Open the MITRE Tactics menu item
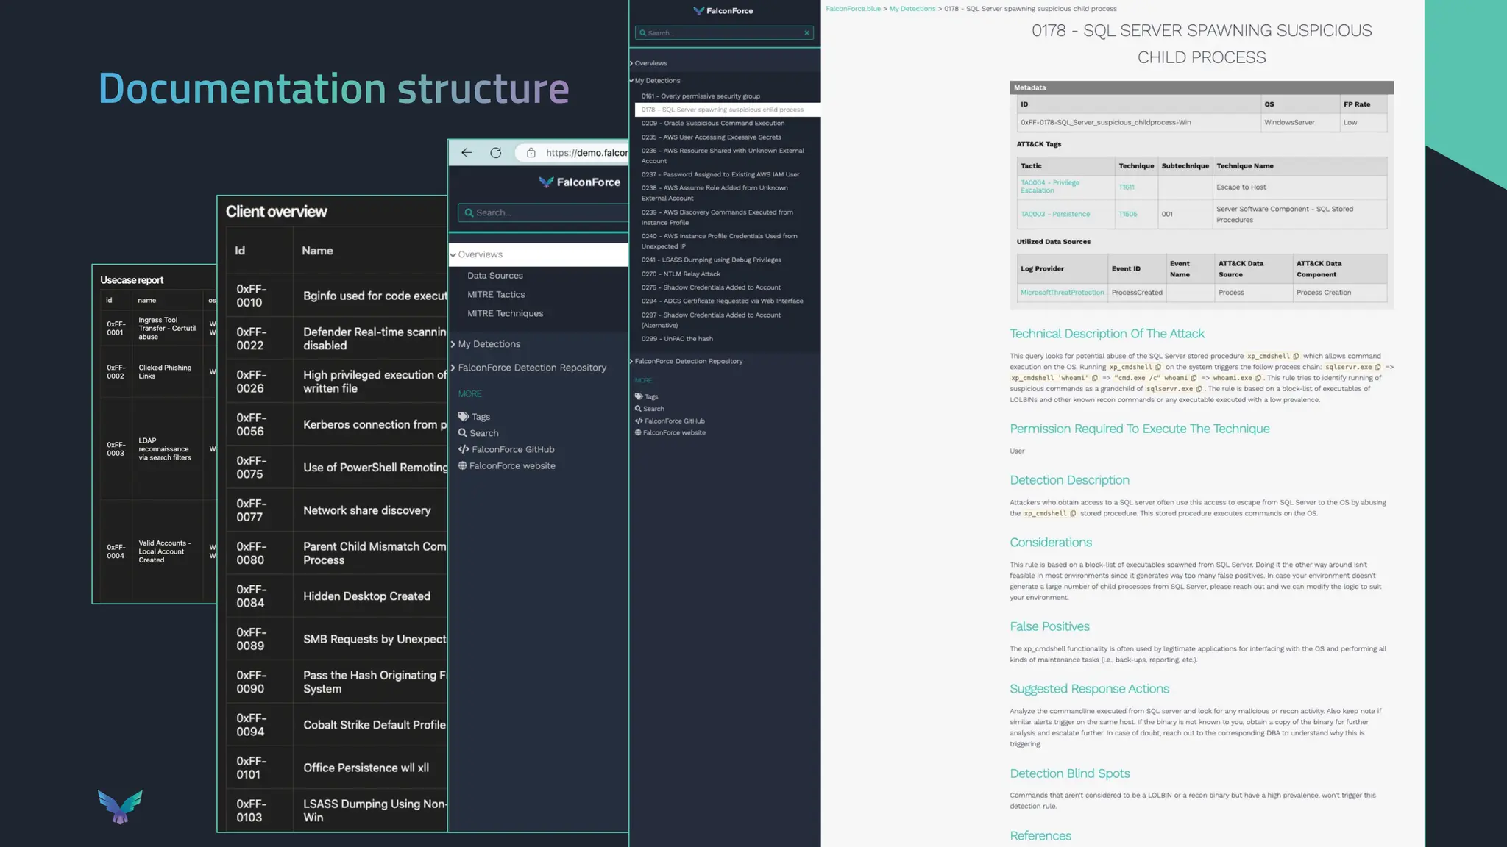The height and width of the screenshot is (847, 1507). coord(496,294)
